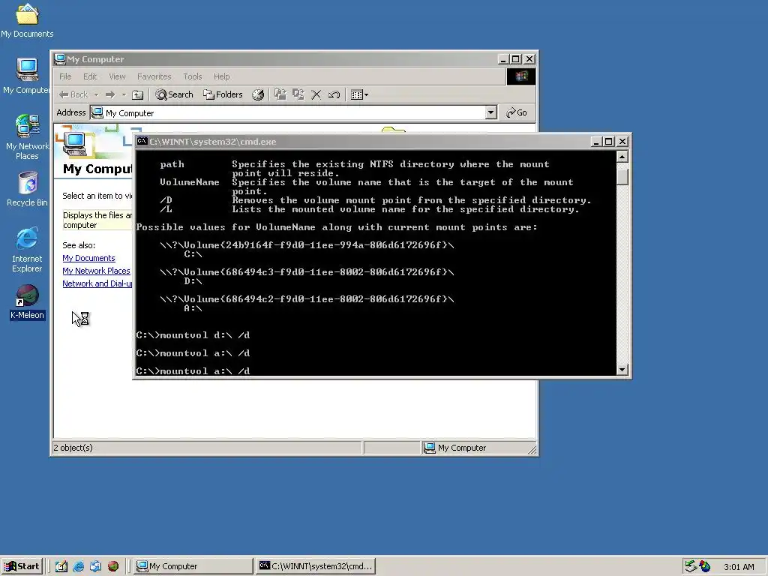Click the 'mountvol d:\ /d' command line

[193, 335]
